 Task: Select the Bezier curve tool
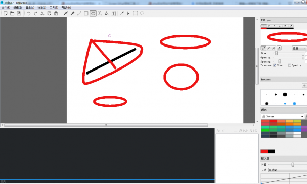[x=100, y=13]
